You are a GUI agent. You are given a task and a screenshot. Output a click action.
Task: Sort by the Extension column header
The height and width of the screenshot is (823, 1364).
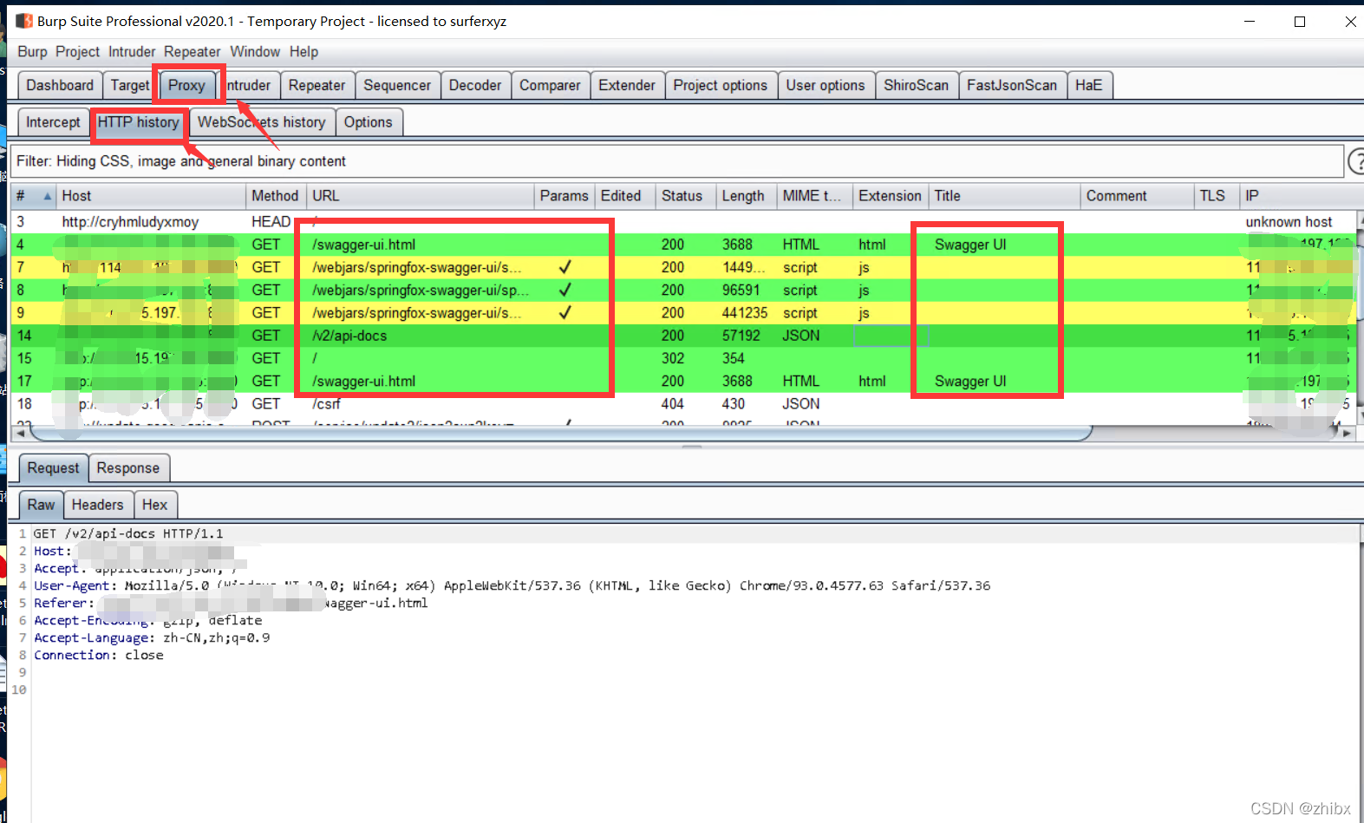pos(890,196)
